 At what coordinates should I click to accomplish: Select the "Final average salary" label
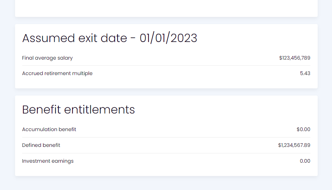point(47,58)
